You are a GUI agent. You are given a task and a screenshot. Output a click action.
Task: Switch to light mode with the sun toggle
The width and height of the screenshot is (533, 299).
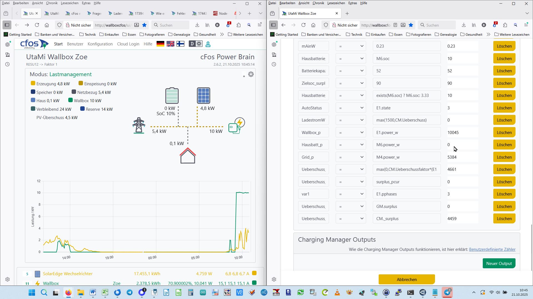(x=199, y=44)
